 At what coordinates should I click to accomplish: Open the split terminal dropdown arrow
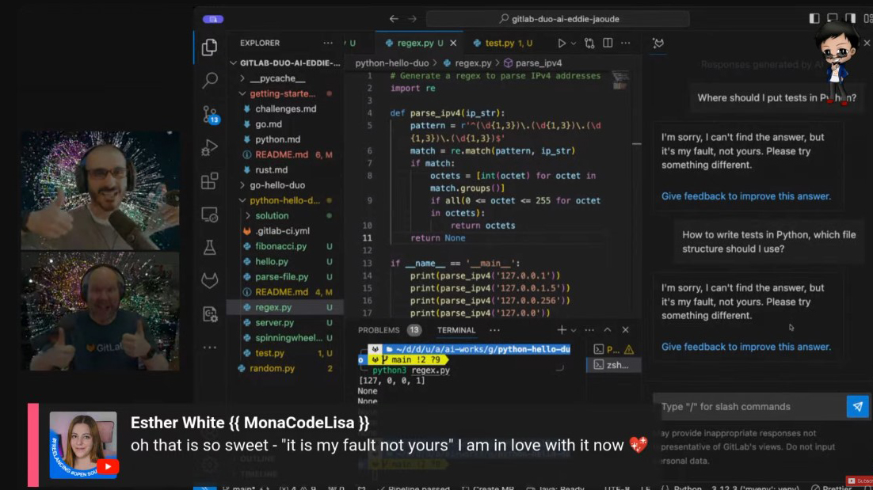click(574, 330)
